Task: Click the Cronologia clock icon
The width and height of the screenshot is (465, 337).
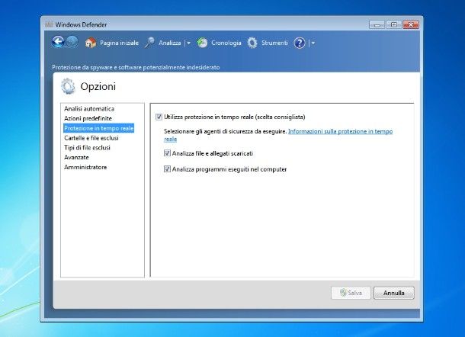Action: click(x=202, y=43)
